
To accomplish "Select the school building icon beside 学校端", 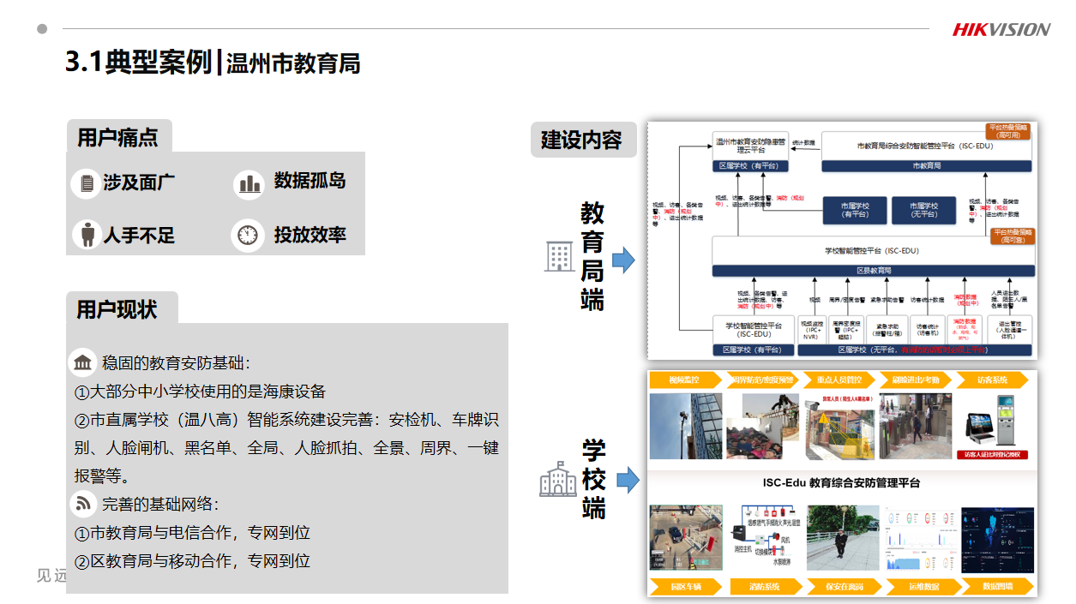I will (557, 479).
